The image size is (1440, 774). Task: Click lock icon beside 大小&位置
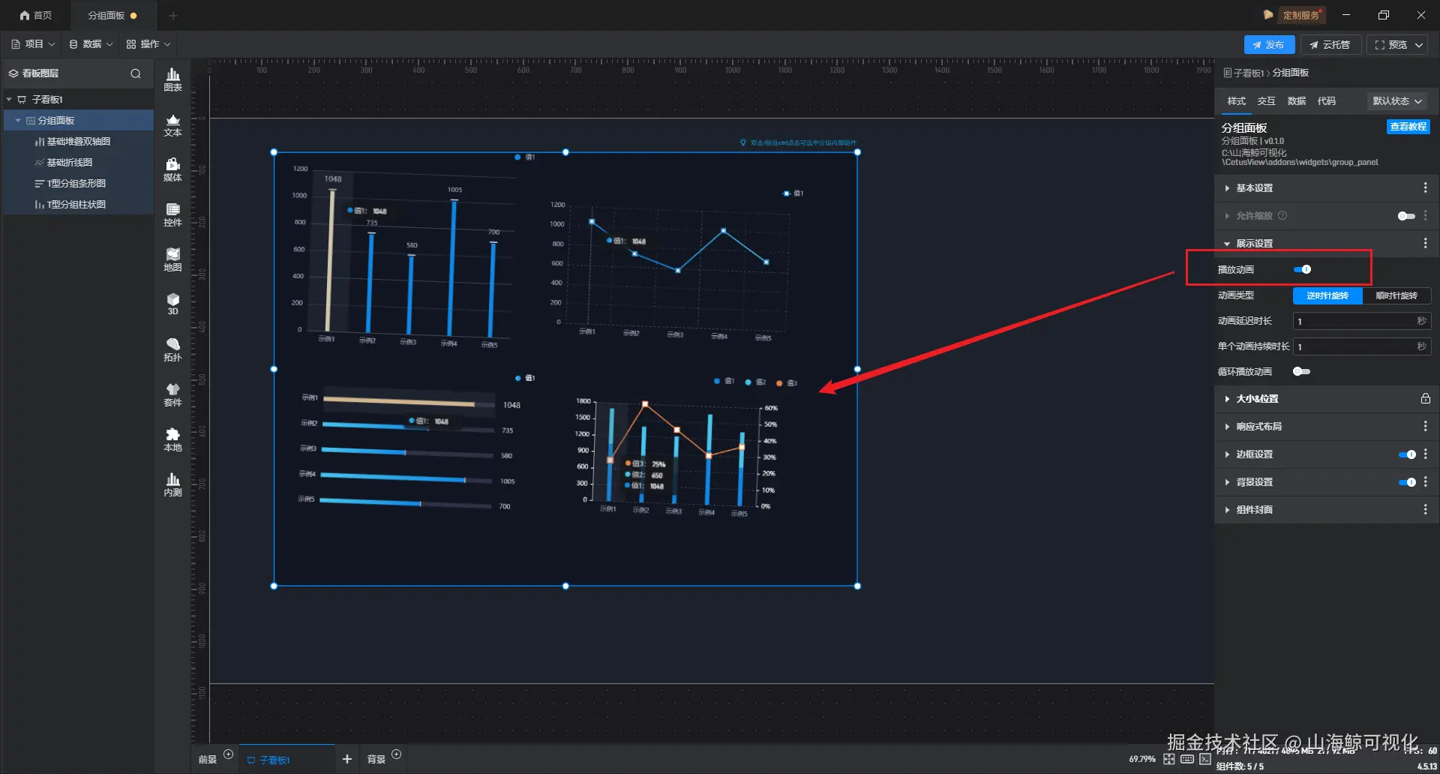(1425, 399)
